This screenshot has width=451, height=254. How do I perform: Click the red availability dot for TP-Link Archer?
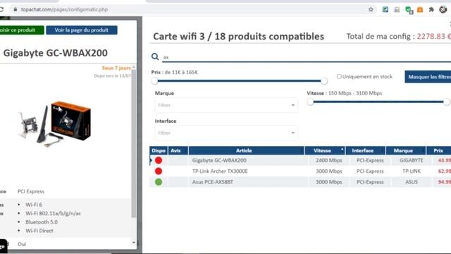(x=159, y=171)
